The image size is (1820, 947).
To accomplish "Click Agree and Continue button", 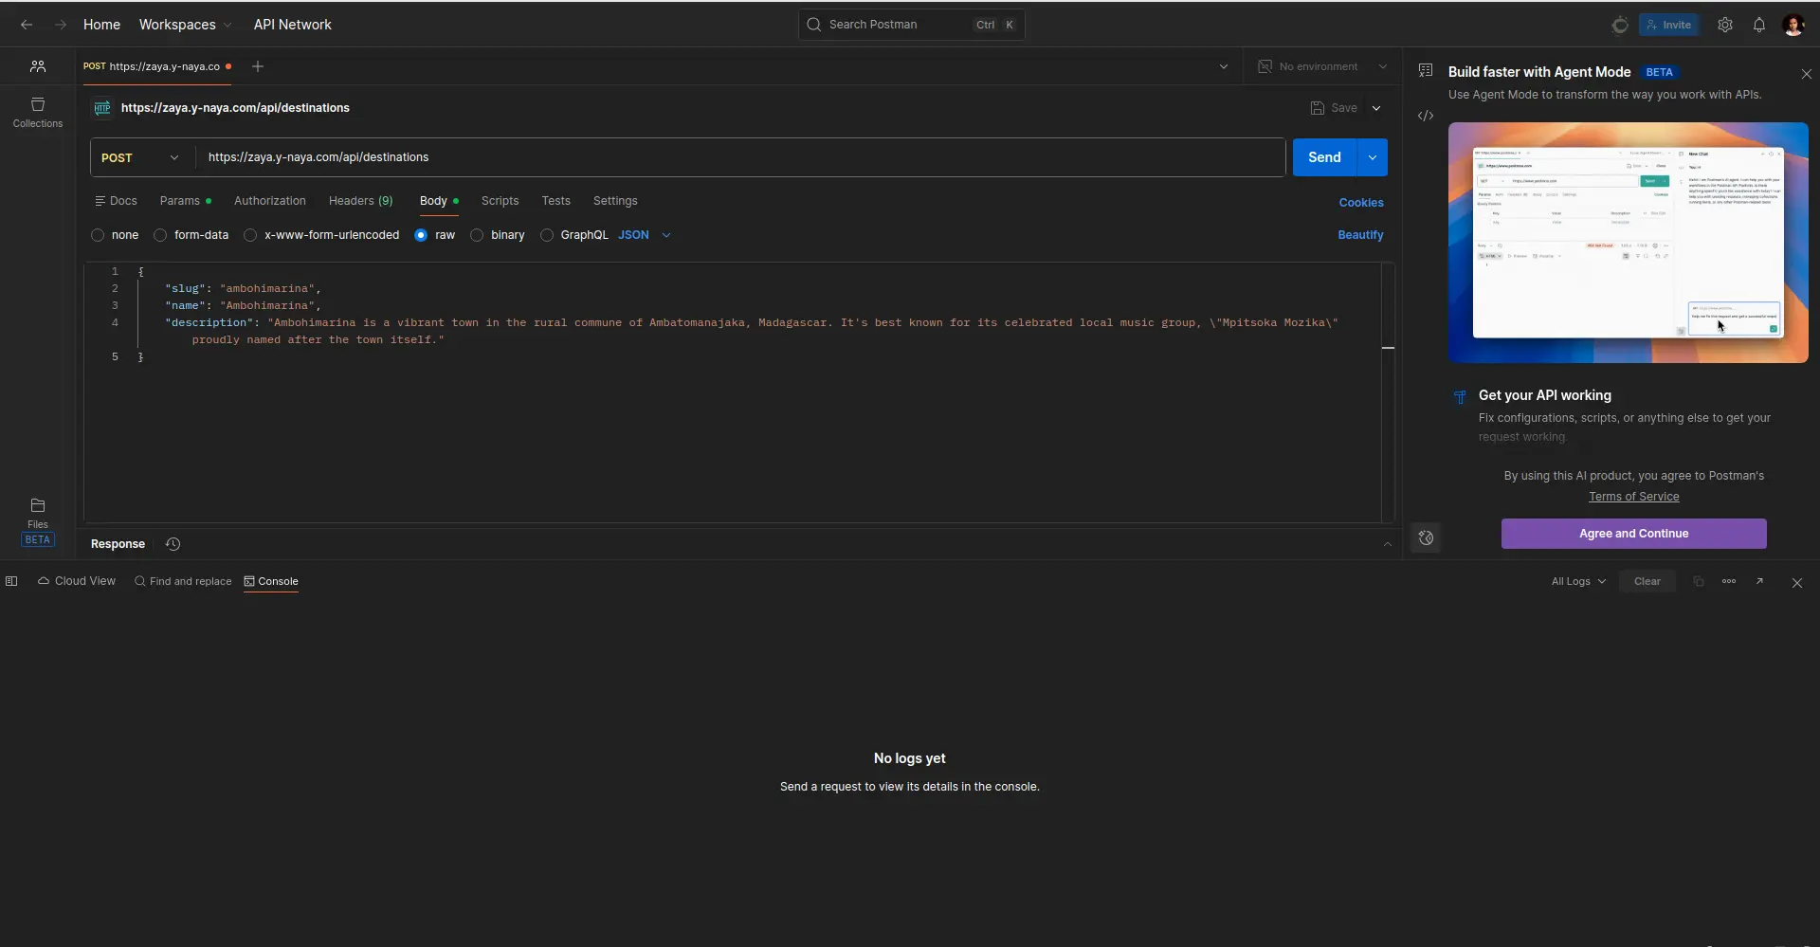I will [x=1633, y=534].
